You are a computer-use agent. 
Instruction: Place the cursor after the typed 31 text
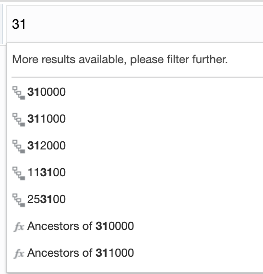tap(26, 24)
